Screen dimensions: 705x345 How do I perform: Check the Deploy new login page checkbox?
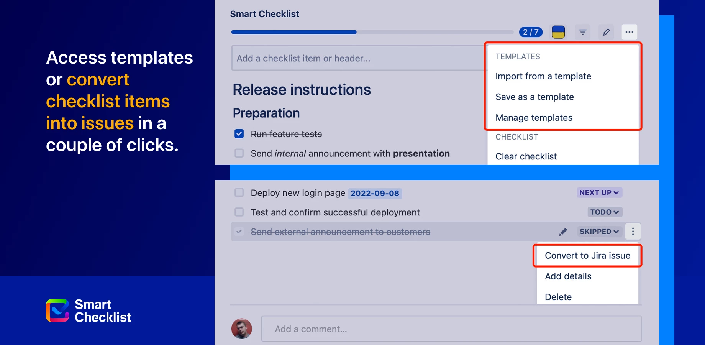point(239,192)
